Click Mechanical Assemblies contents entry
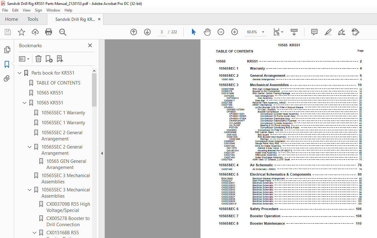The image size is (377, 238). [x=269, y=85]
